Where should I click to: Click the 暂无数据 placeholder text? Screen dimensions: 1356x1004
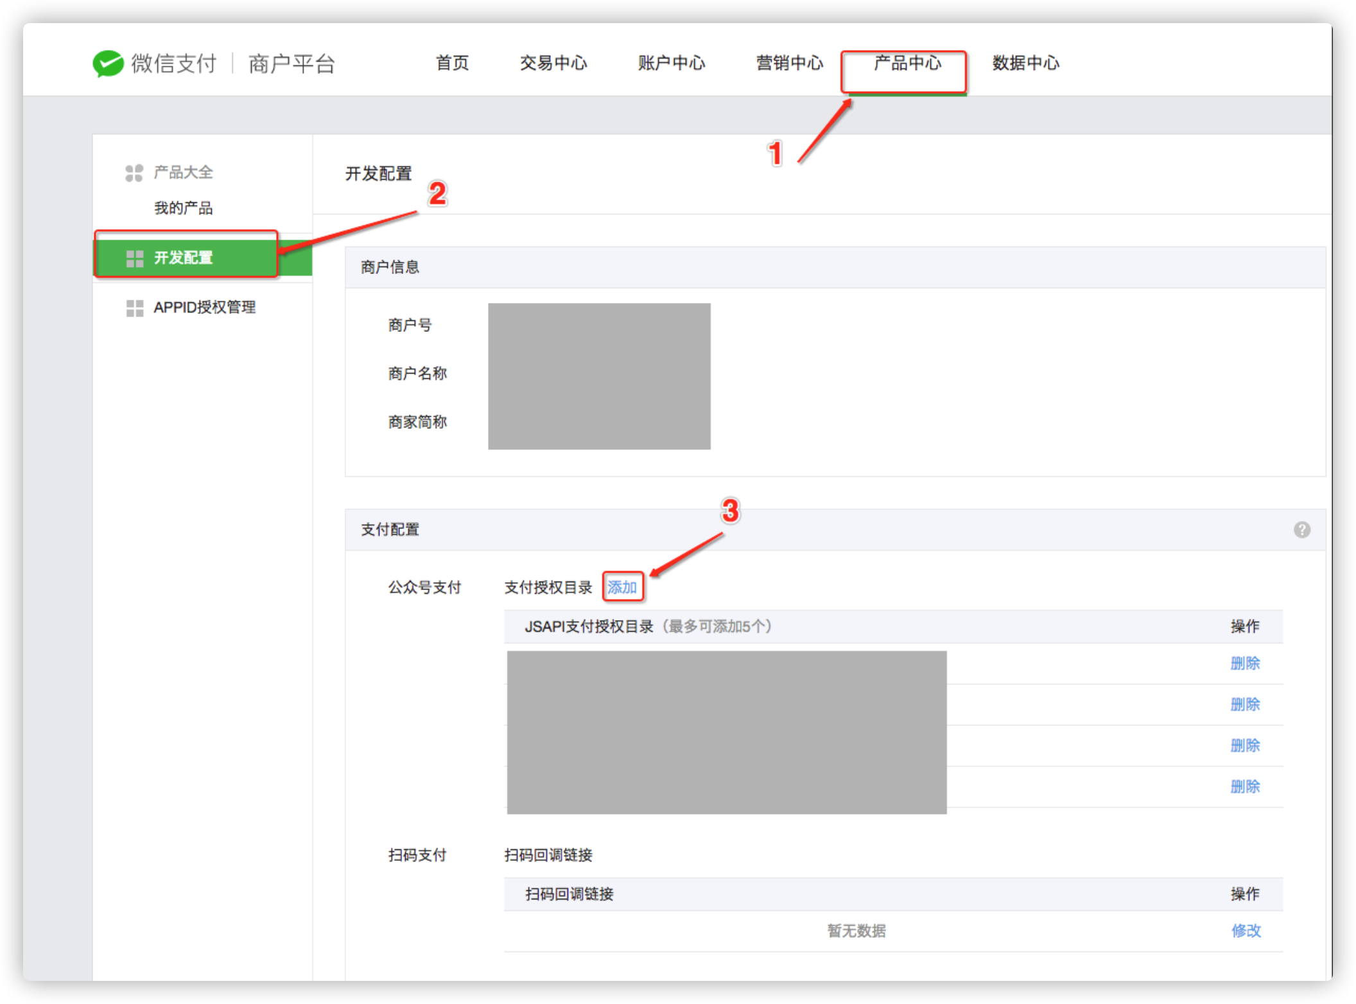coord(856,930)
